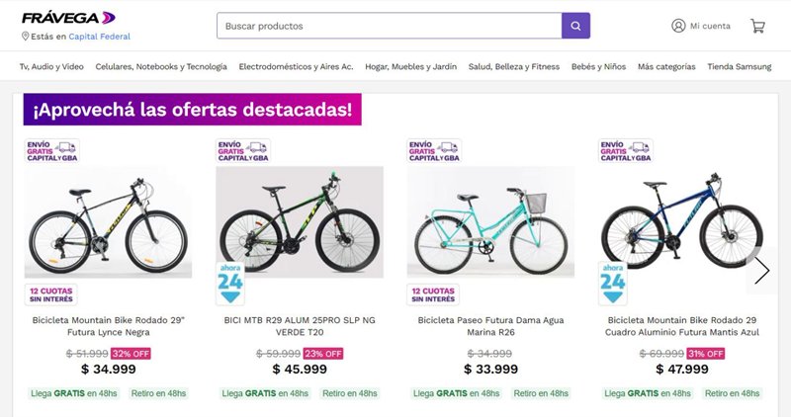Click the purple search magnifier button
The height and width of the screenshot is (417, 791).
tap(575, 26)
